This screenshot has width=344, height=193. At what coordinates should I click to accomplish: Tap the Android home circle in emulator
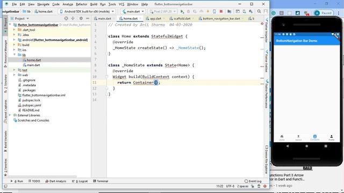coord(307,146)
